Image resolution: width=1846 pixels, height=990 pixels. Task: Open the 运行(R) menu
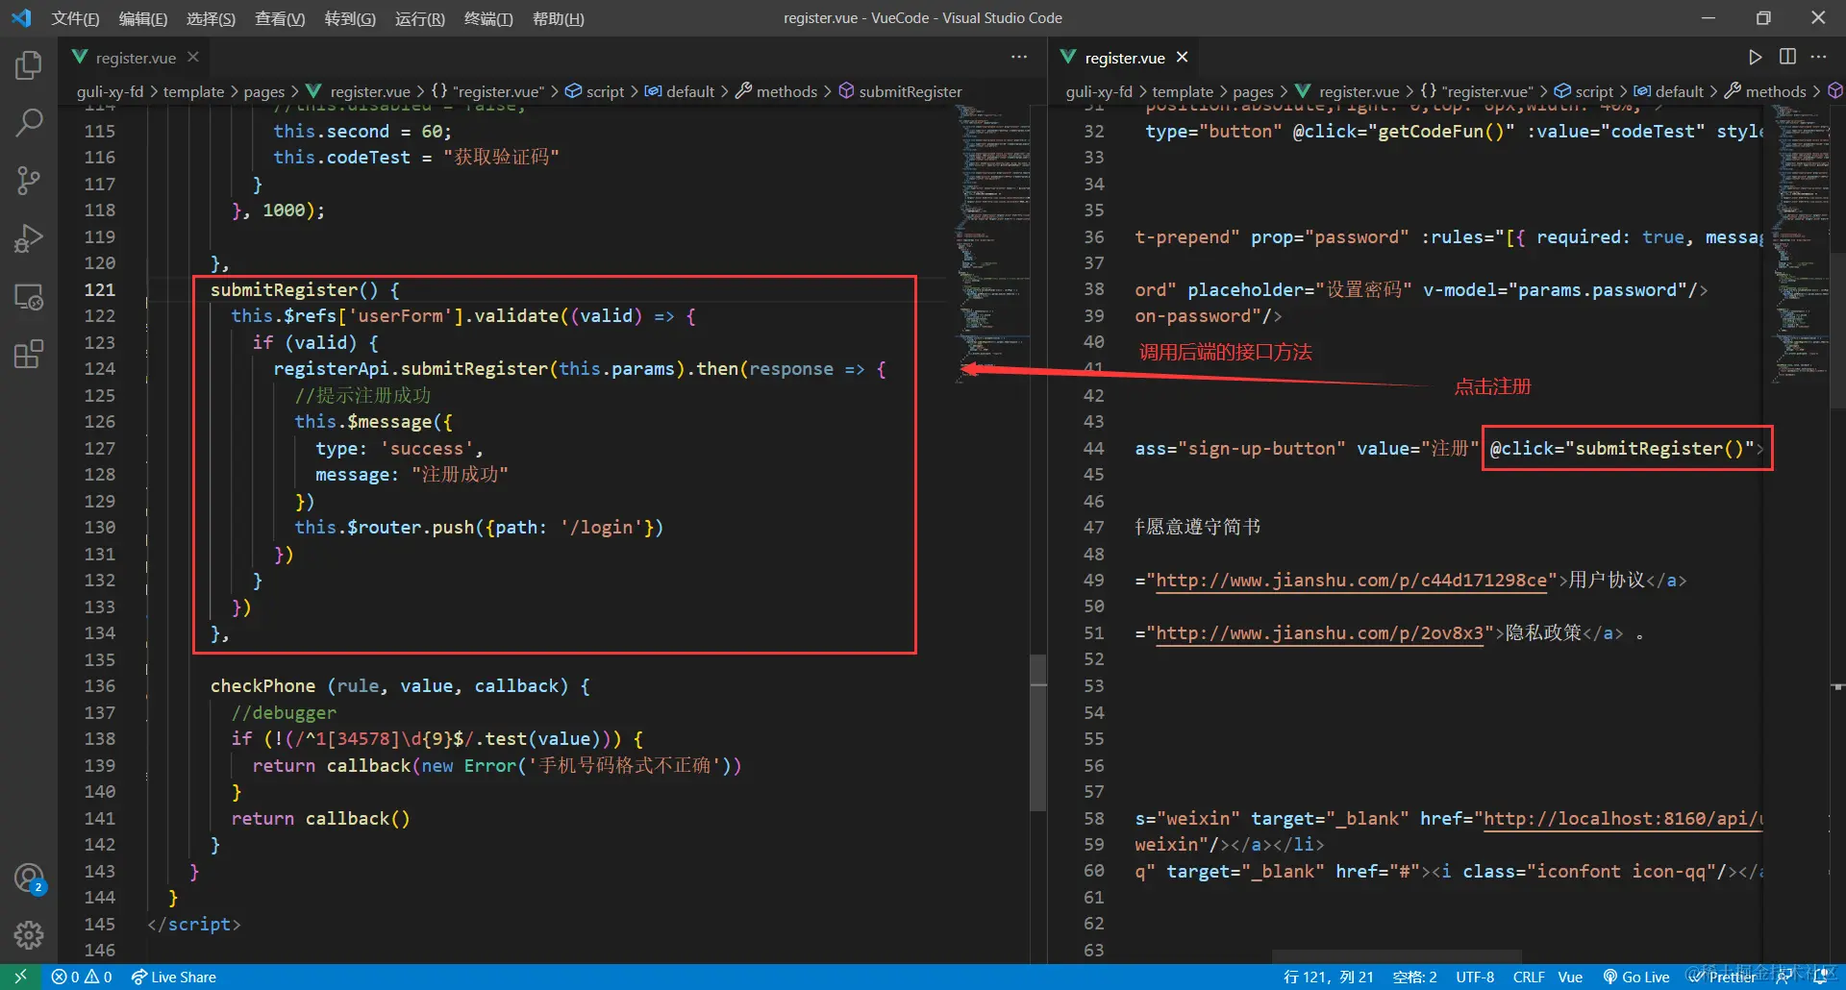point(420,18)
